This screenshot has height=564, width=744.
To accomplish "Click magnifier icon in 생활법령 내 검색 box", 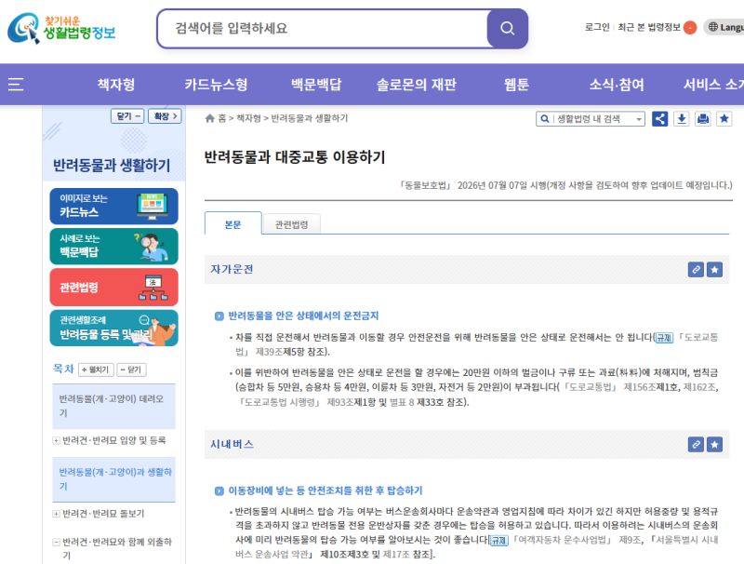I will click(545, 119).
